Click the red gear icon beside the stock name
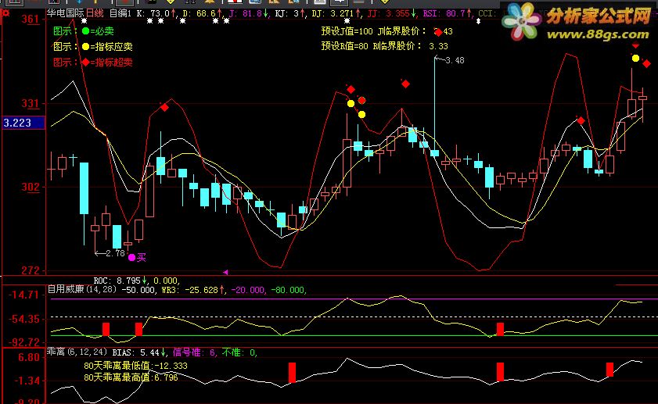This screenshot has height=404, width=658. (x=5, y=13)
